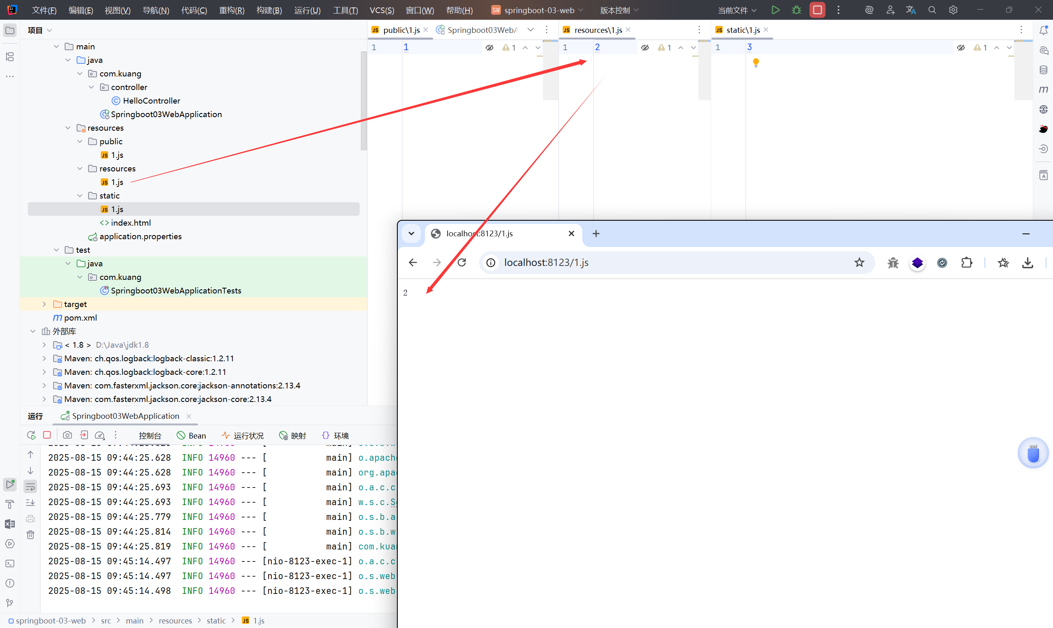Open the Git tool window icon
The width and height of the screenshot is (1053, 628).
tap(10, 603)
